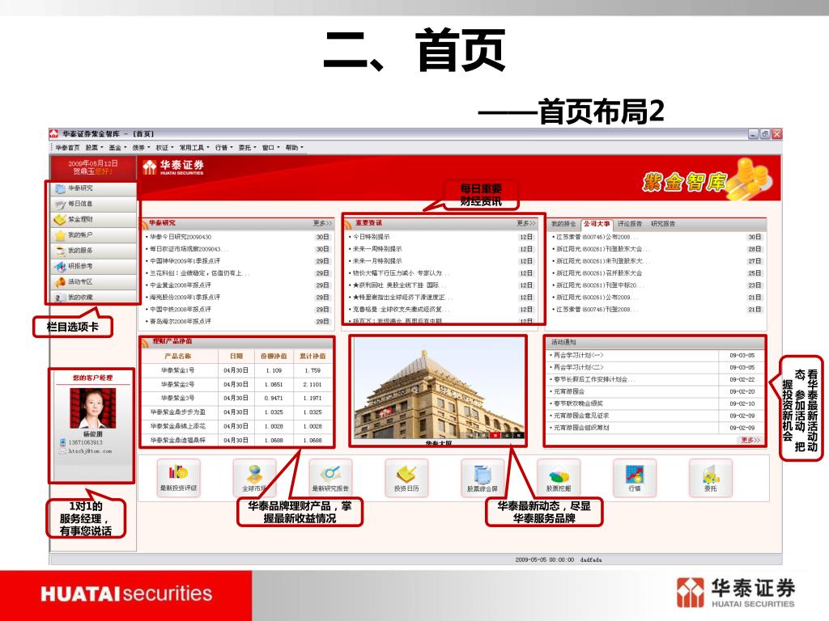Viewport: 829px width, 621px height.
Task: Open 华泰研究 in the sidebar
Action: (x=94, y=188)
